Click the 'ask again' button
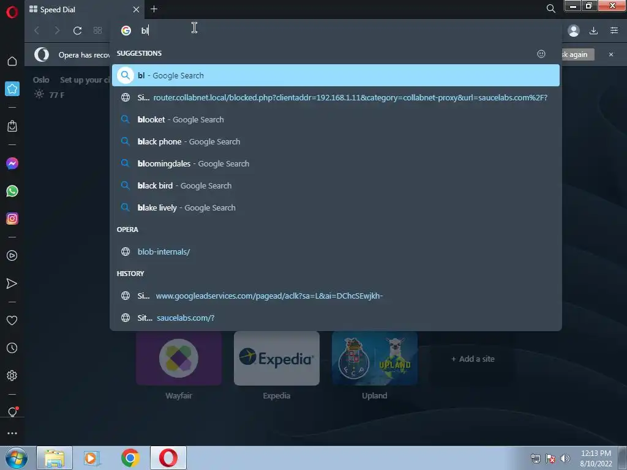Viewport: 627px width, 470px height. coord(578,54)
